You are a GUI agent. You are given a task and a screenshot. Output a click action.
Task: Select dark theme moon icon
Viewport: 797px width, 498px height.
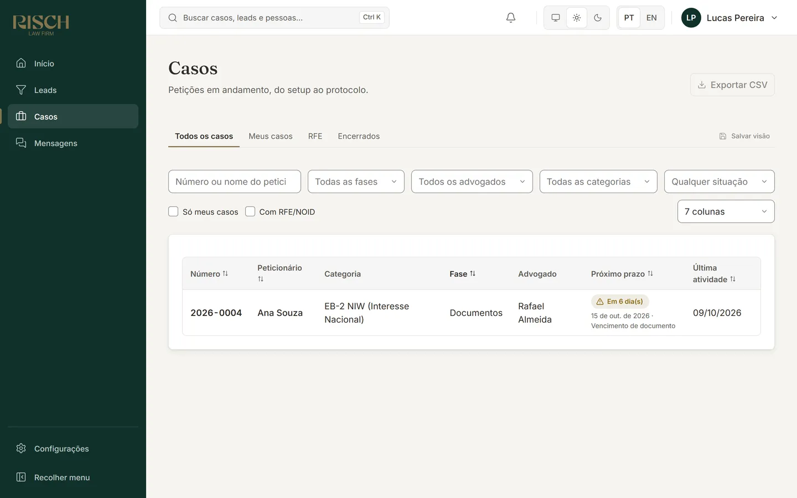pyautogui.click(x=598, y=18)
